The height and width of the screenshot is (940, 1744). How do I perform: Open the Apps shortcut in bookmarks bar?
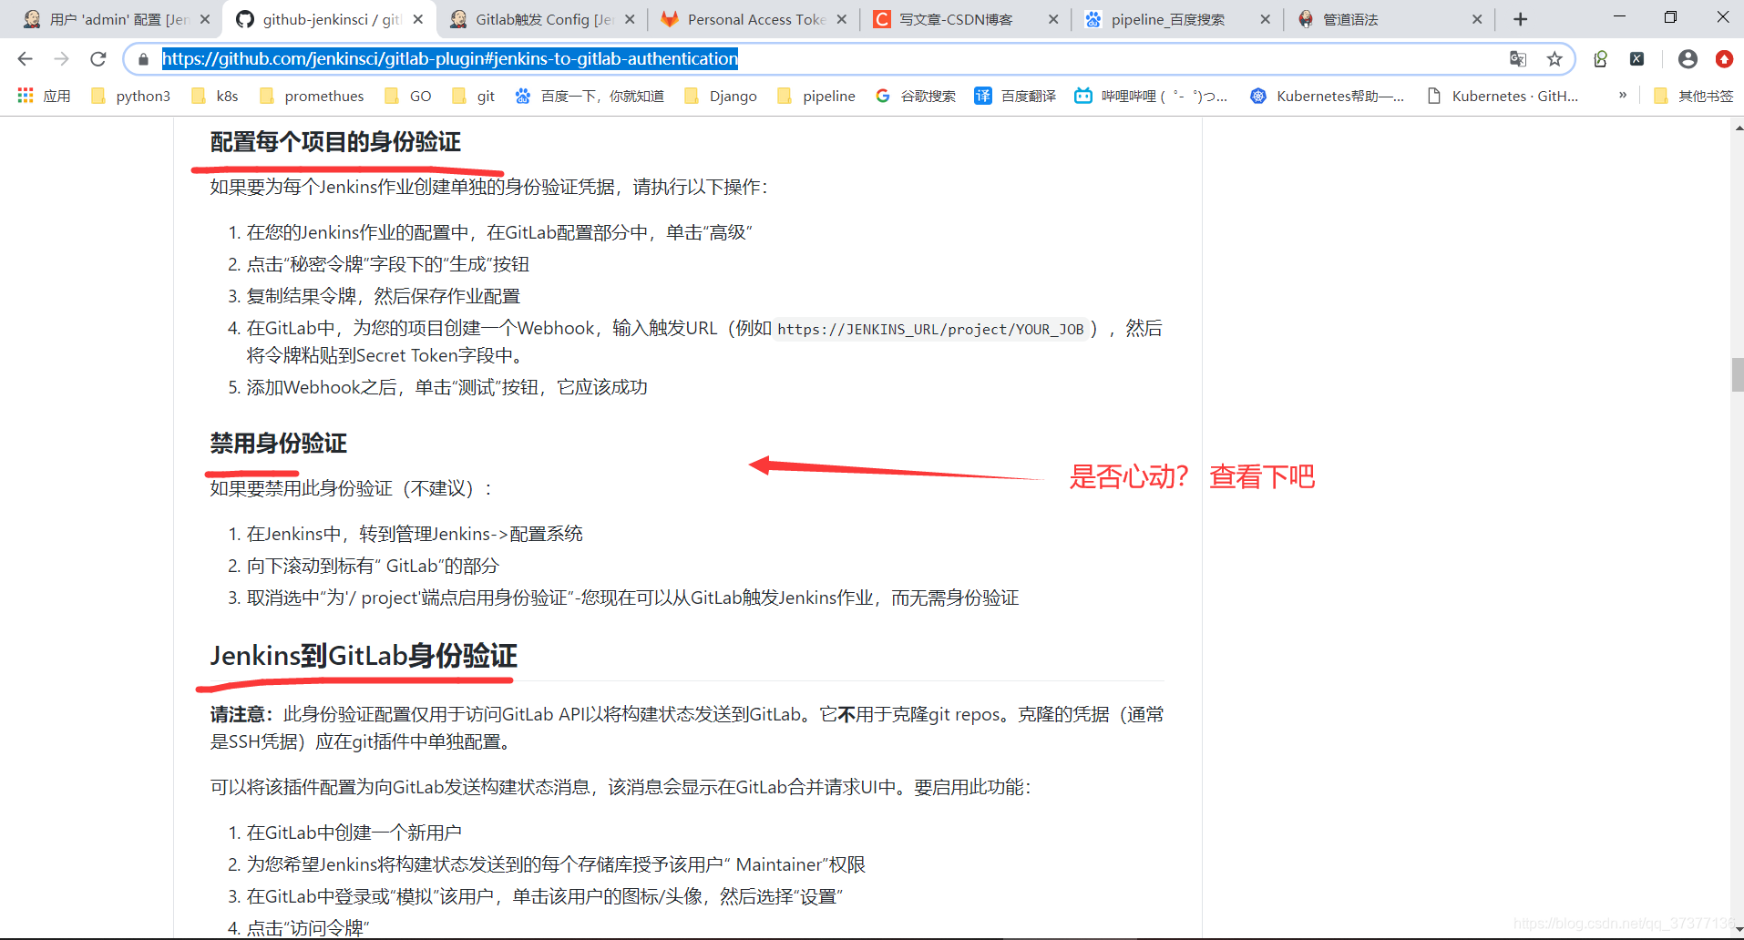tap(44, 96)
